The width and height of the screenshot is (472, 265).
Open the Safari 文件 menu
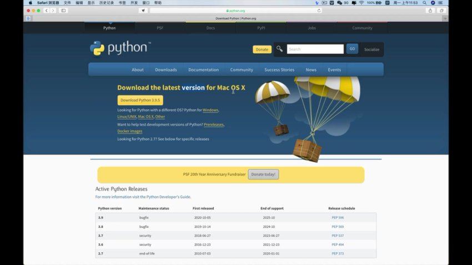[67, 3]
